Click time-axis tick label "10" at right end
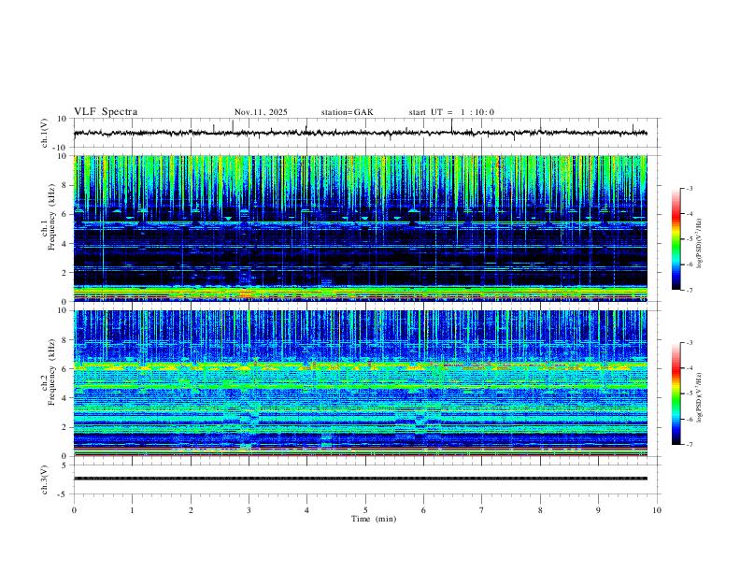This screenshot has height=572, width=740. click(657, 510)
